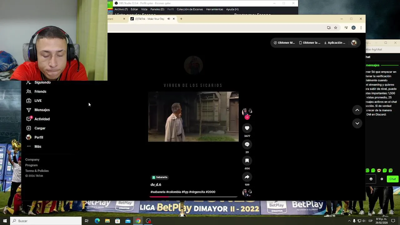The width and height of the screenshot is (400, 225).
Task: Share the video with the arrow icon
Action: [247, 177]
